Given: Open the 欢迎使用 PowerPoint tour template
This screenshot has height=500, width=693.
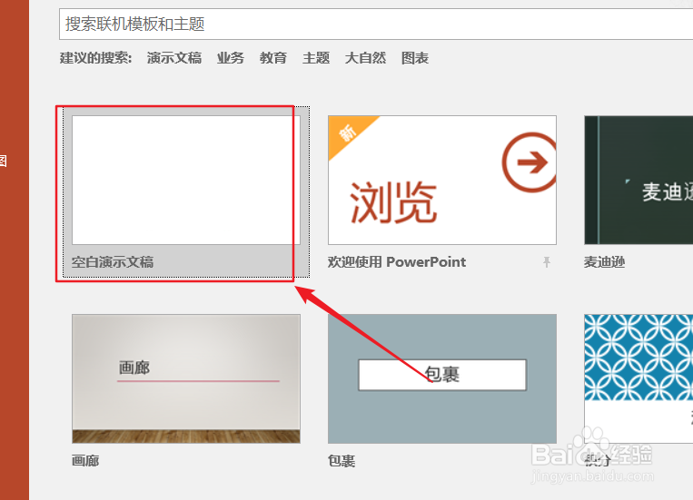Looking at the screenshot, I should click(442, 181).
